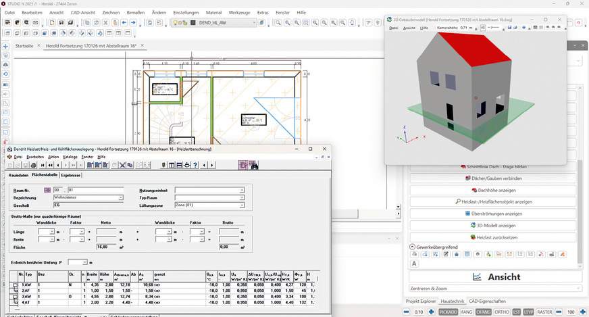Open the Zeichnen menu in Studio menu bar
589x317 pixels.
[111, 12]
